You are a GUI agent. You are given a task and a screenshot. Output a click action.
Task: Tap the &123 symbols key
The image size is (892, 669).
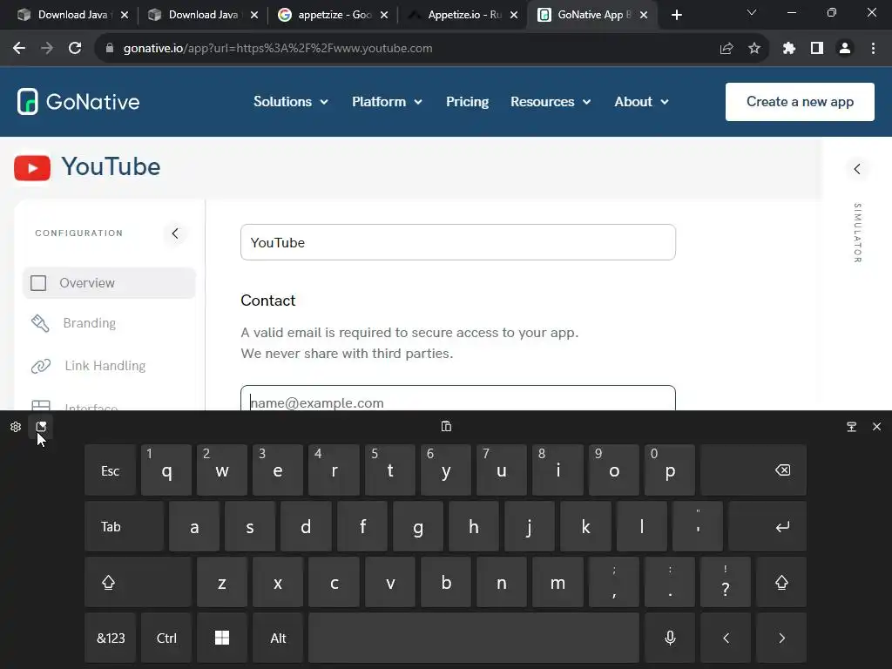[x=110, y=638]
